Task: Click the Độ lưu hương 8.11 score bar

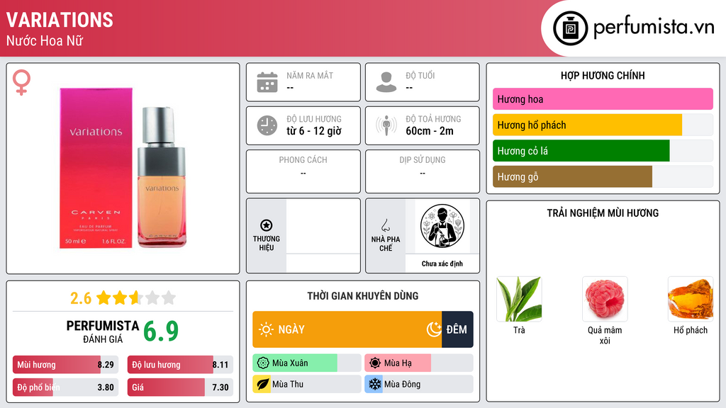Action: 180,365
